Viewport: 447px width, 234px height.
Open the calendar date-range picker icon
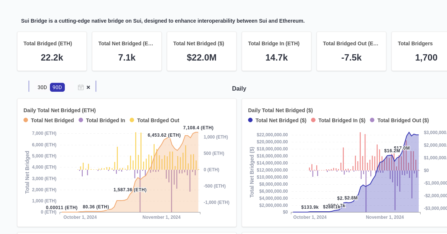click(x=81, y=87)
